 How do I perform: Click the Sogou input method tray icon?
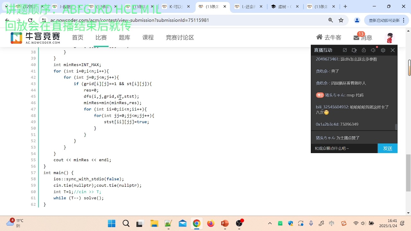click(344, 223)
